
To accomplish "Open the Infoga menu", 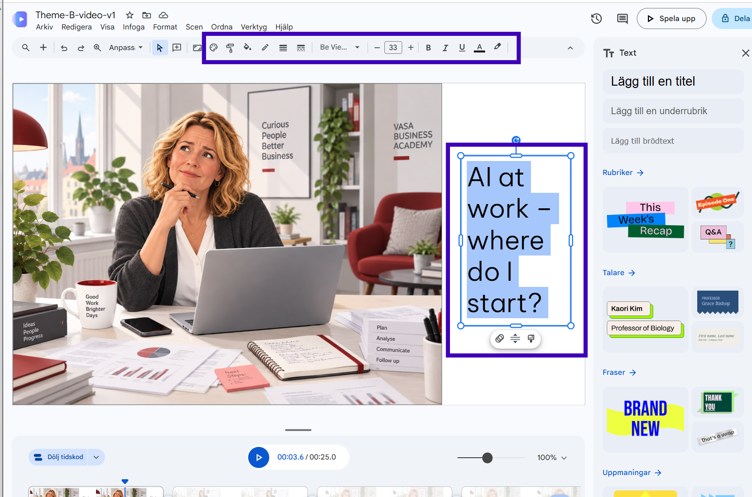I will pos(134,27).
